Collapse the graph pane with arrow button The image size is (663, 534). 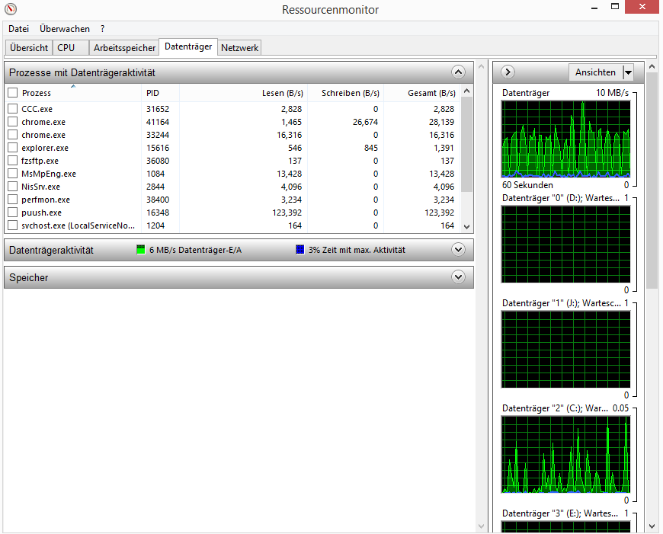point(508,72)
